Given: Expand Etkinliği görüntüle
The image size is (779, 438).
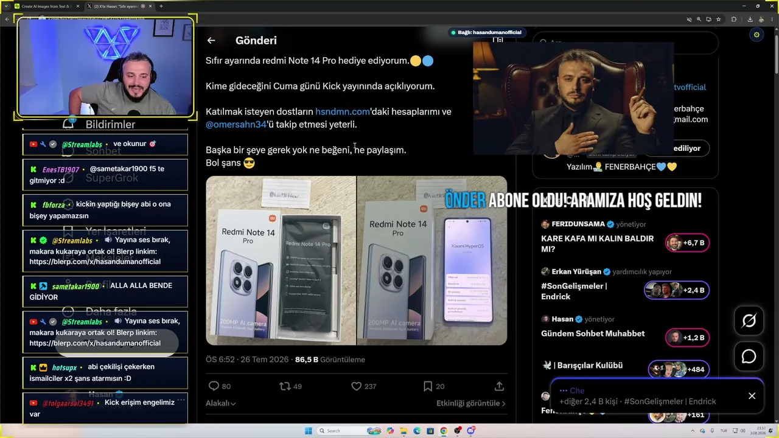Looking at the screenshot, I should pyautogui.click(x=471, y=403).
